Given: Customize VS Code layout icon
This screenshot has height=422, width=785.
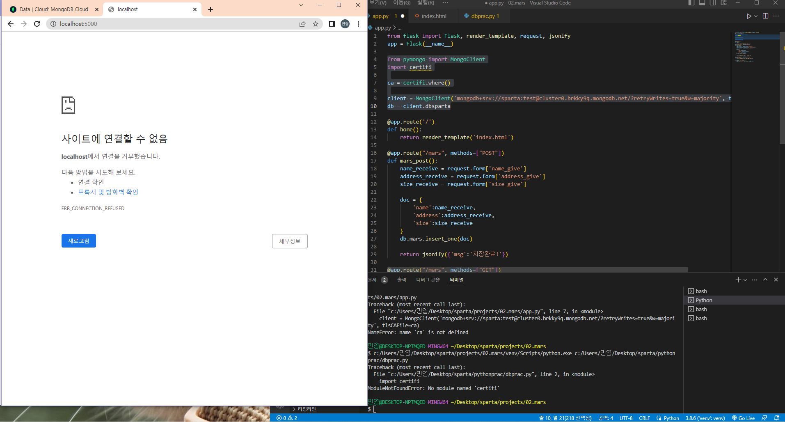Looking at the screenshot, I should 723,3.
